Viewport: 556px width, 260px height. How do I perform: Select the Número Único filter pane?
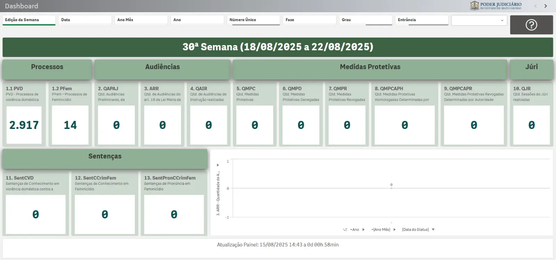click(x=253, y=20)
